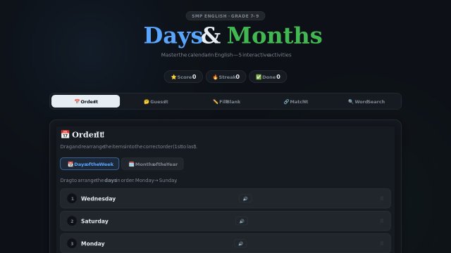
Task: Play pronunciation speaker for Saturday
Action: (242, 221)
